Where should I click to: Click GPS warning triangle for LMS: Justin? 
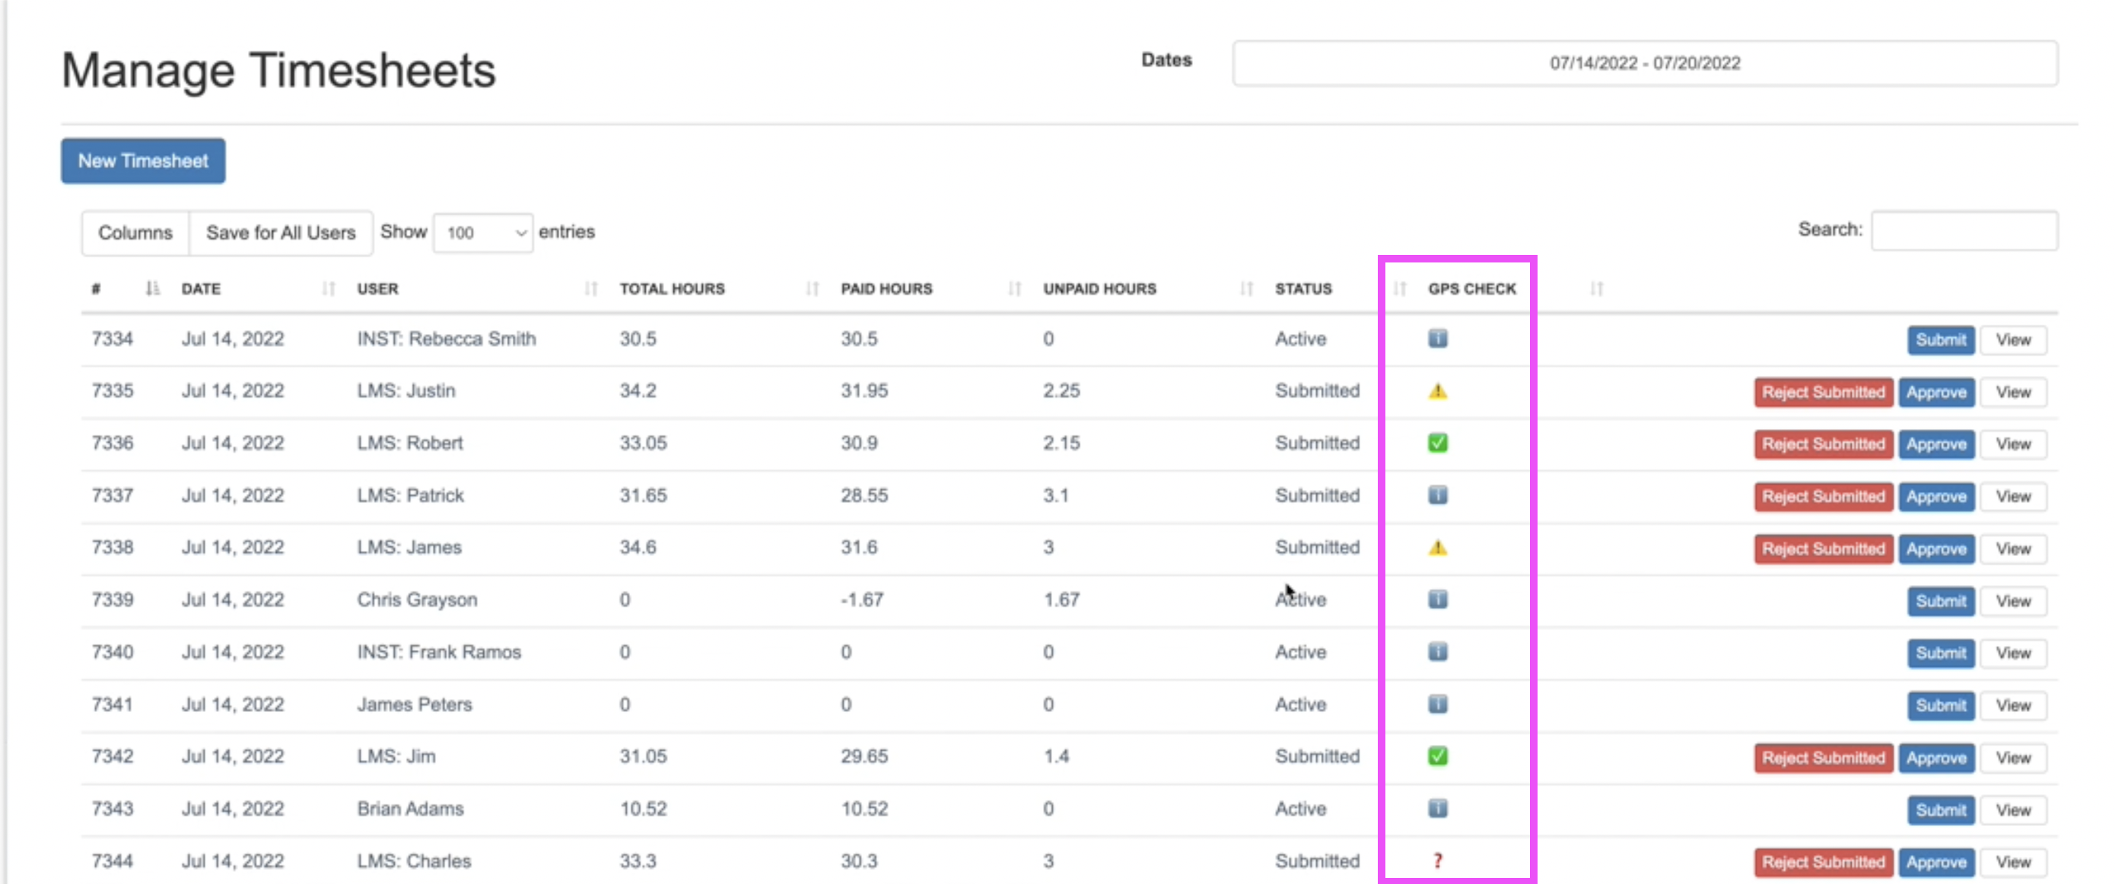point(1437,391)
